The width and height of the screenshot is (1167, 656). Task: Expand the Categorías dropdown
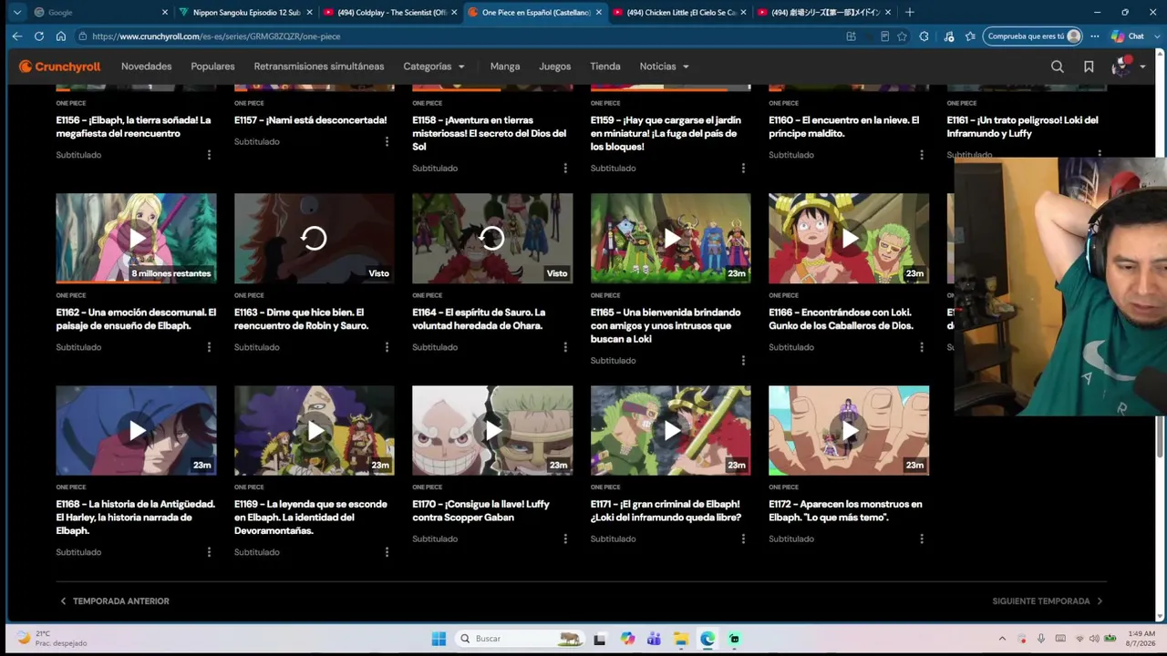434,67
